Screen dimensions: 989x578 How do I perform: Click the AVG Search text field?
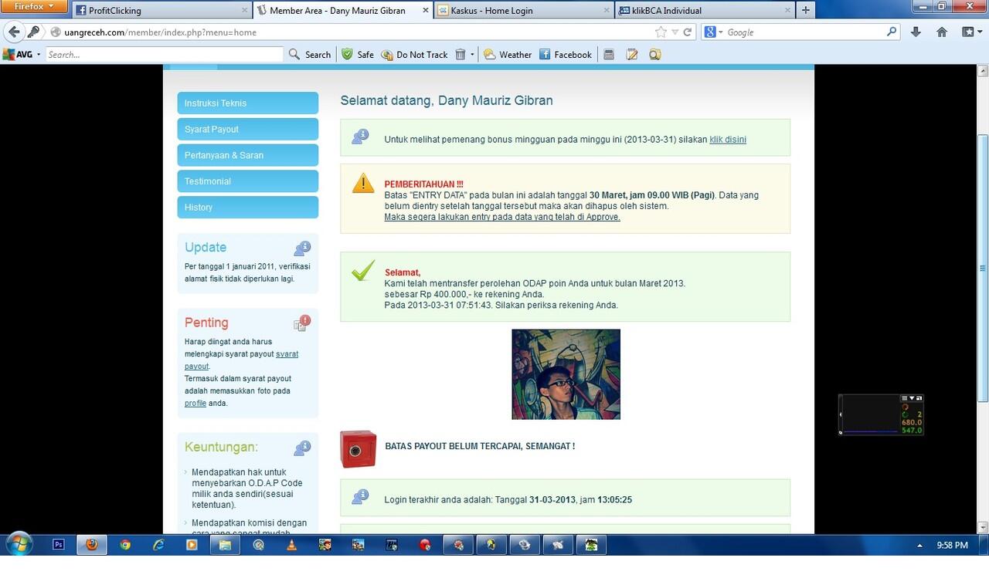click(x=165, y=55)
